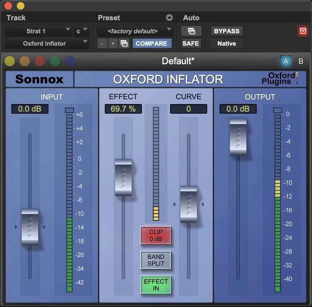This screenshot has width=312, height=307.
Task: Toggle the BYPASS button
Action: 227,31
